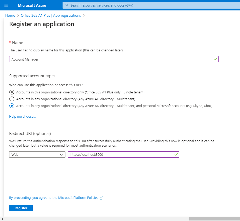Click the green checkmark in Name field
The image size is (240, 221).
[215, 59]
